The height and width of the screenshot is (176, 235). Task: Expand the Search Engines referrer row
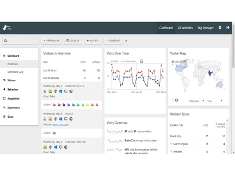171,144
